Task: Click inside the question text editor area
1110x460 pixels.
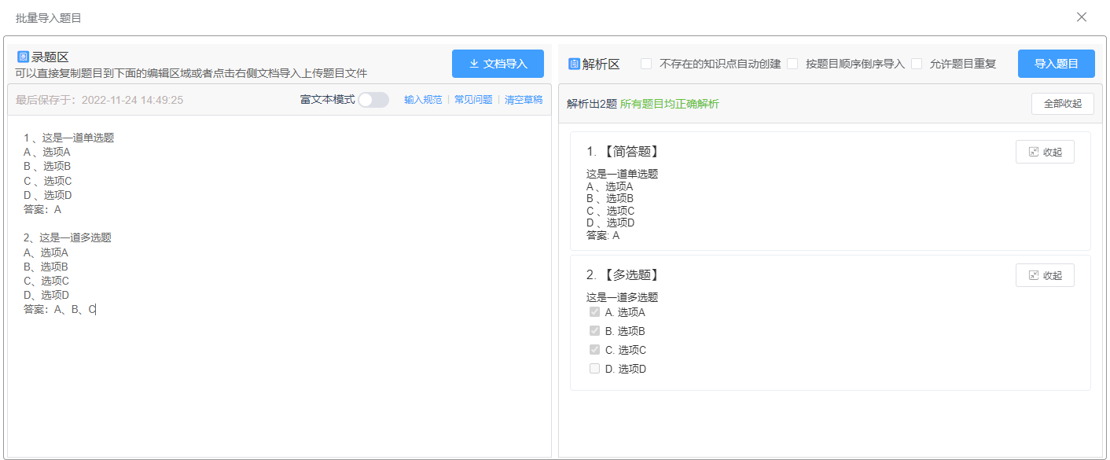Action: click(x=279, y=377)
